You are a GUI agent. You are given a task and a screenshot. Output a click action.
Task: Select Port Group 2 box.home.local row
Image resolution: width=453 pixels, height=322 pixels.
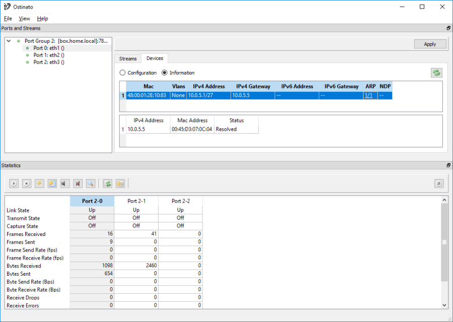coord(66,41)
